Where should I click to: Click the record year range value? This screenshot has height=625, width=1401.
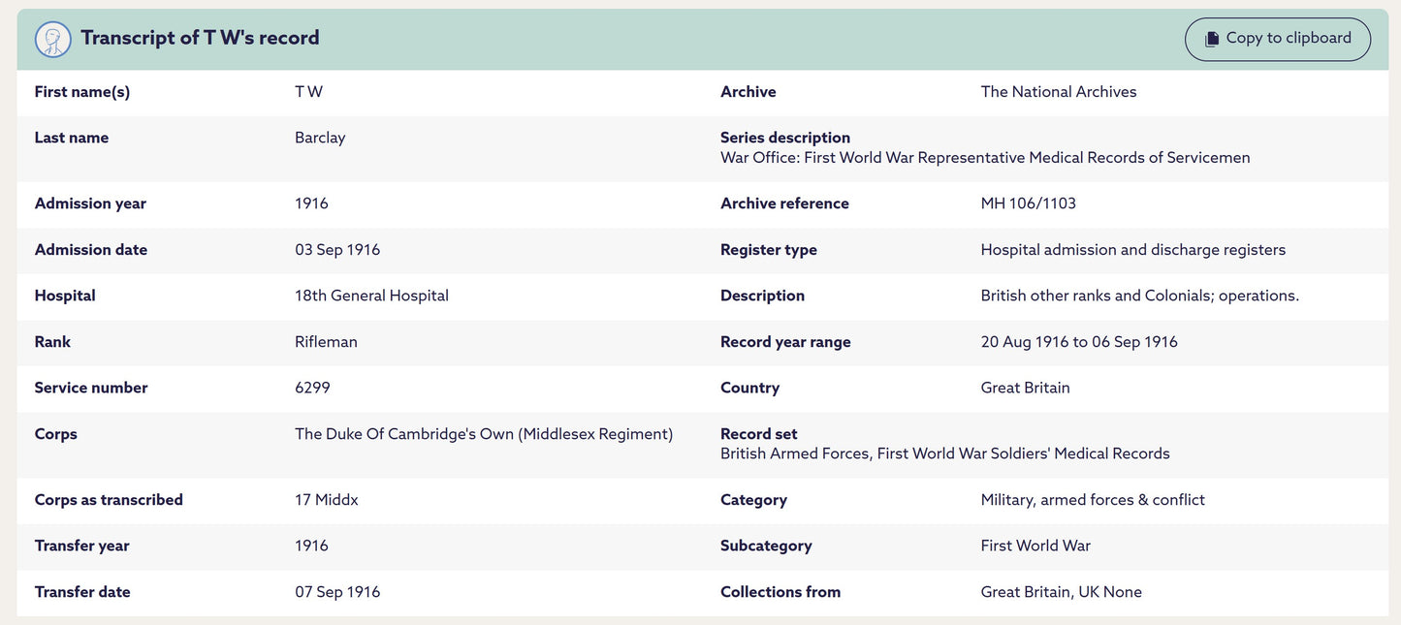(1078, 342)
